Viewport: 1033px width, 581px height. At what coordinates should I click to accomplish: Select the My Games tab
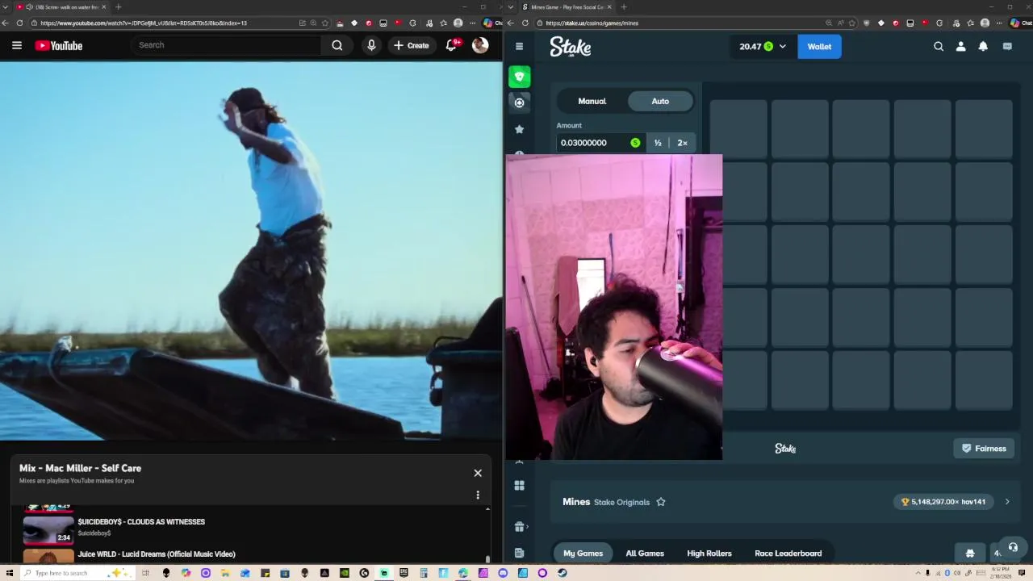pyautogui.click(x=583, y=554)
